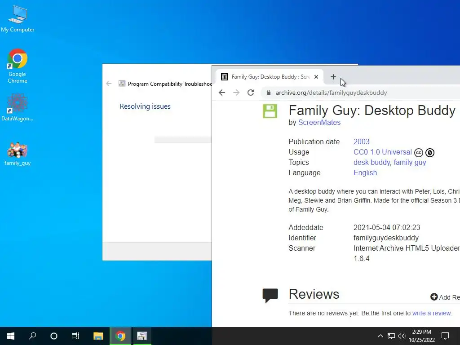Open a new Chrome tab
Image resolution: width=460 pixels, height=345 pixels.
tap(333, 77)
